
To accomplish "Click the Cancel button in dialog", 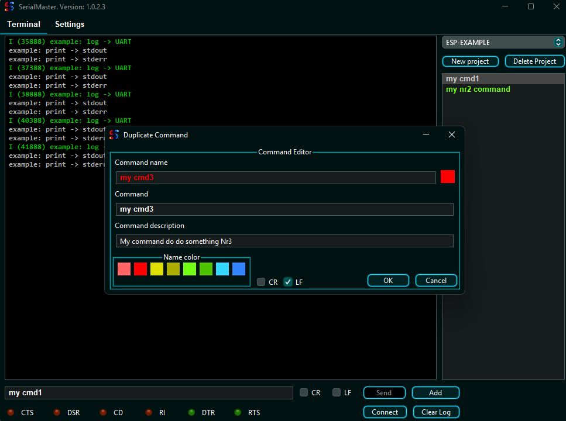I will point(436,281).
